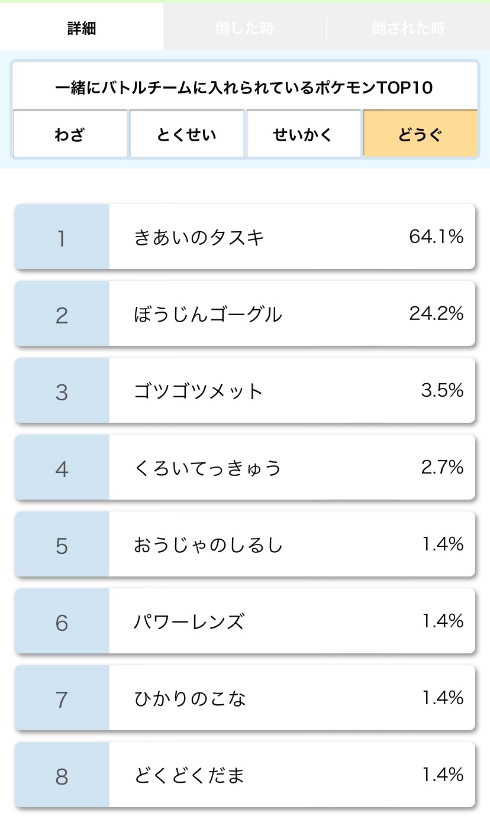Select the わざ category button
Image resolution: width=490 pixels, height=826 pixels.
70,134
